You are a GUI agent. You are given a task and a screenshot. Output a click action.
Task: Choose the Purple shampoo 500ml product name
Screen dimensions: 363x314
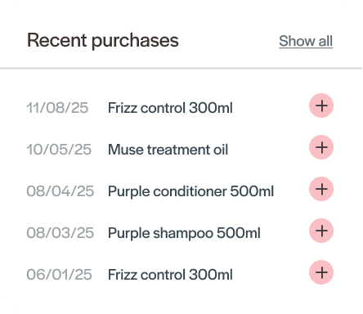[x=184, y=233]
